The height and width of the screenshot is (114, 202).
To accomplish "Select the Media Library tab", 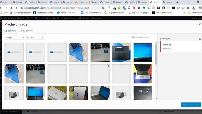I will pyautogui.click(x=26, y=31).
